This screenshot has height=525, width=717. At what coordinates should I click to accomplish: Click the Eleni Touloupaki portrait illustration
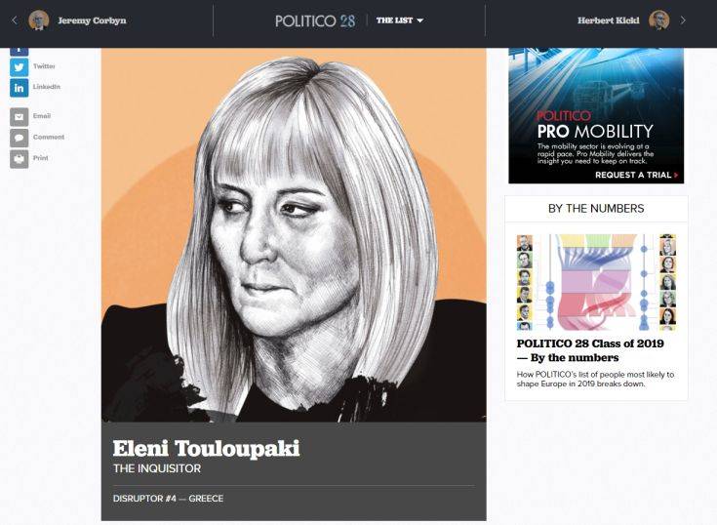pyautogui.click(x=294, y=234)
